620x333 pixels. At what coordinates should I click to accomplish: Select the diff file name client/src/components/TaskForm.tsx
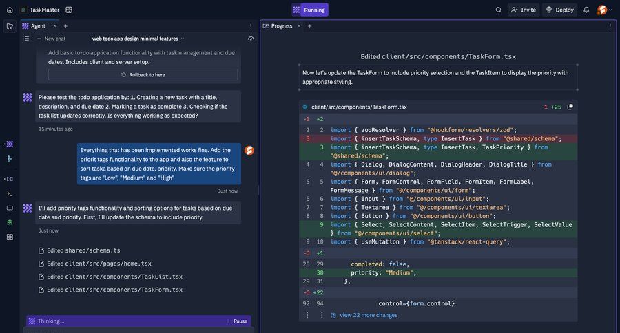(359, 107)
